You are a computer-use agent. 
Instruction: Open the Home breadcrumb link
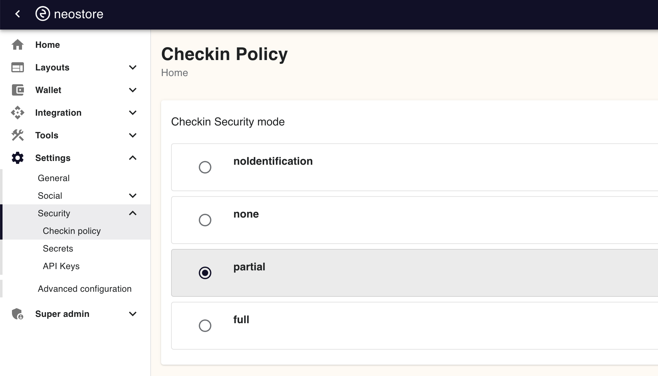(x=174, y=73)
